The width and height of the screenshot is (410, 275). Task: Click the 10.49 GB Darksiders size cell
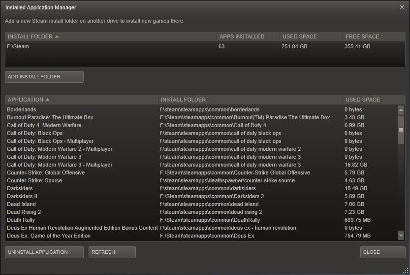pyautogui.click(x=356, y=188)
